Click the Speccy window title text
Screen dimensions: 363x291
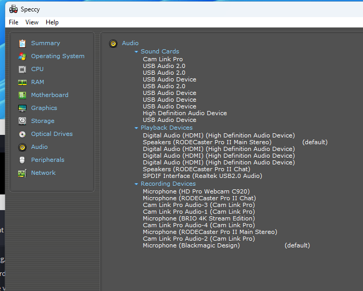[30, 9]
